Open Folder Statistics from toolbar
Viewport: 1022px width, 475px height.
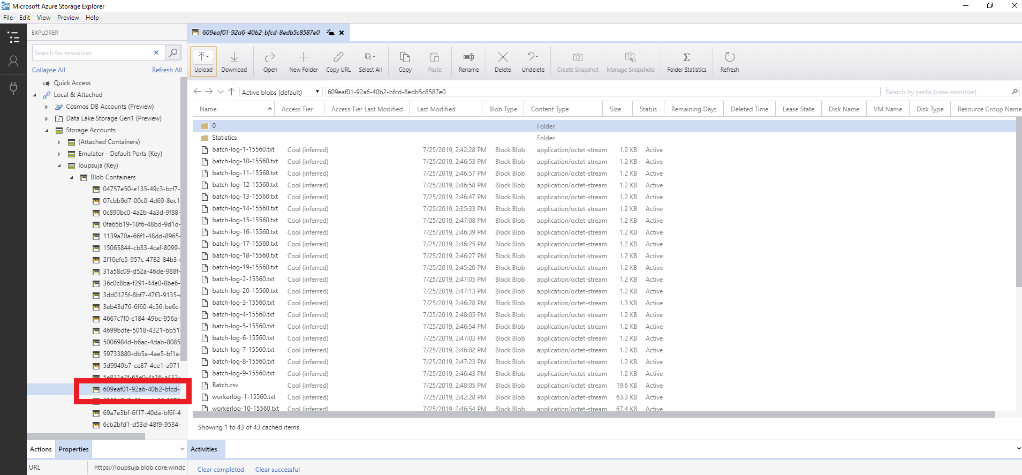click(687, 61)
